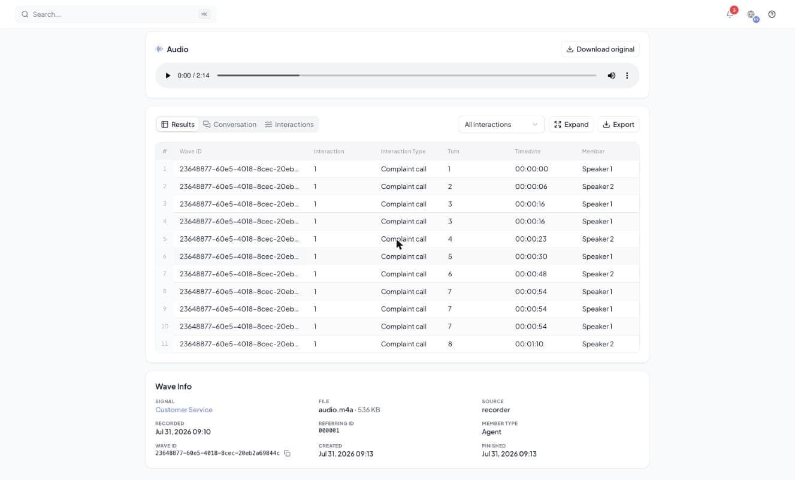The height and width of the screenshot is (480, 795).
Task: Seek along the audio progress bar
Action: pyautogui.click(x=407, y=76)
